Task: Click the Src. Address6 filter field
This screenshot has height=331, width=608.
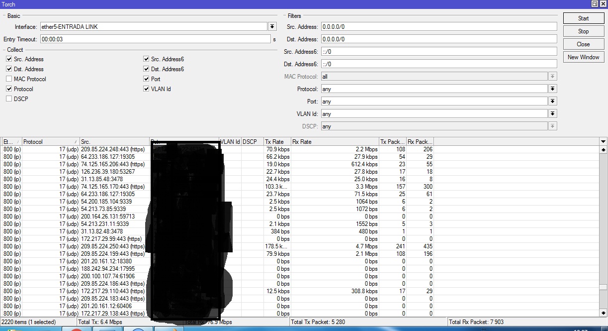Action: [x=439, y=52]
